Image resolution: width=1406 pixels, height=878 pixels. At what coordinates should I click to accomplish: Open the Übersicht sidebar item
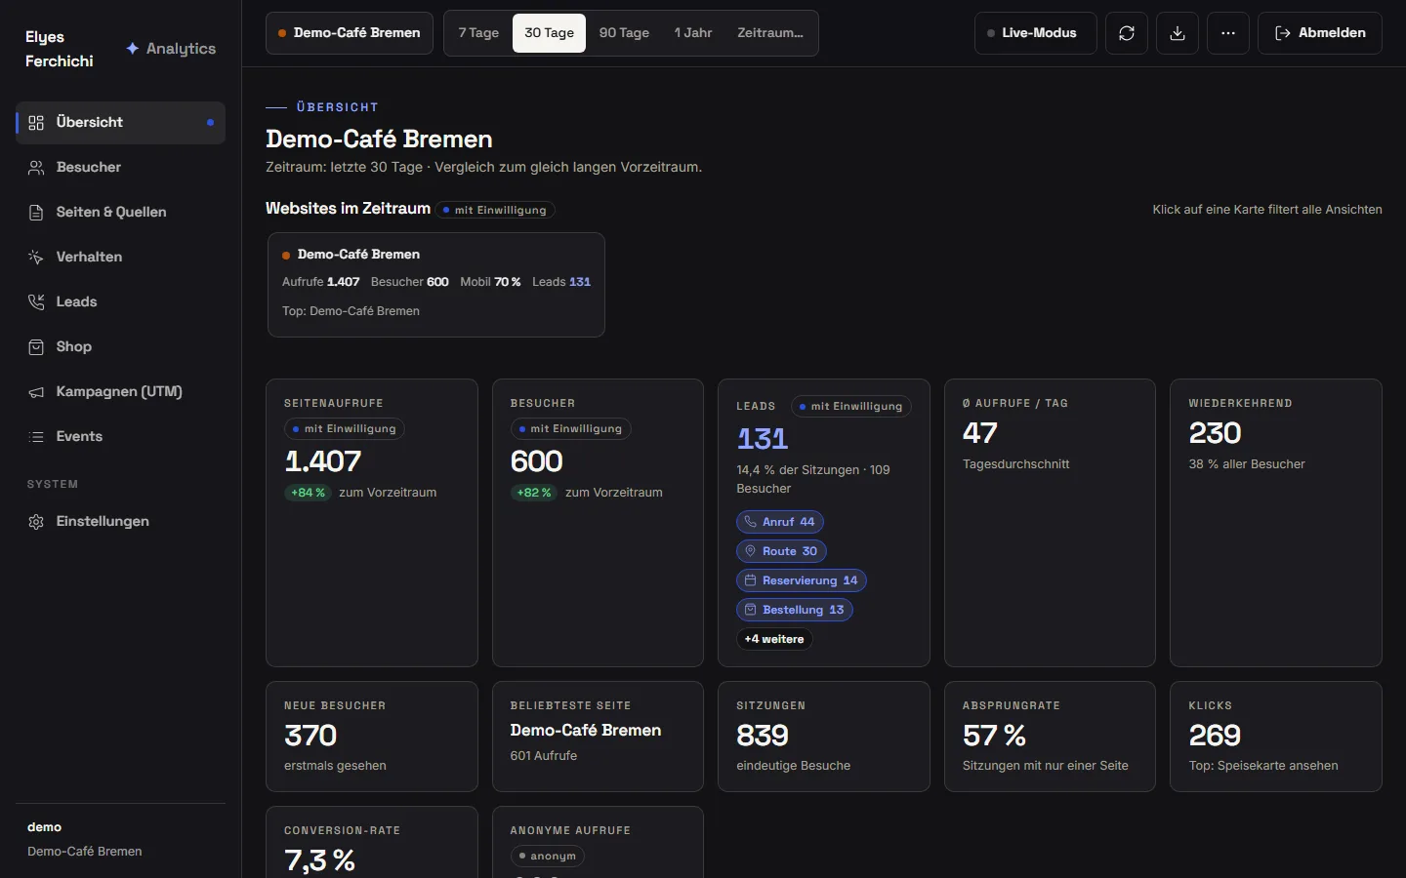pyautogui.click(x=120, y=123)
